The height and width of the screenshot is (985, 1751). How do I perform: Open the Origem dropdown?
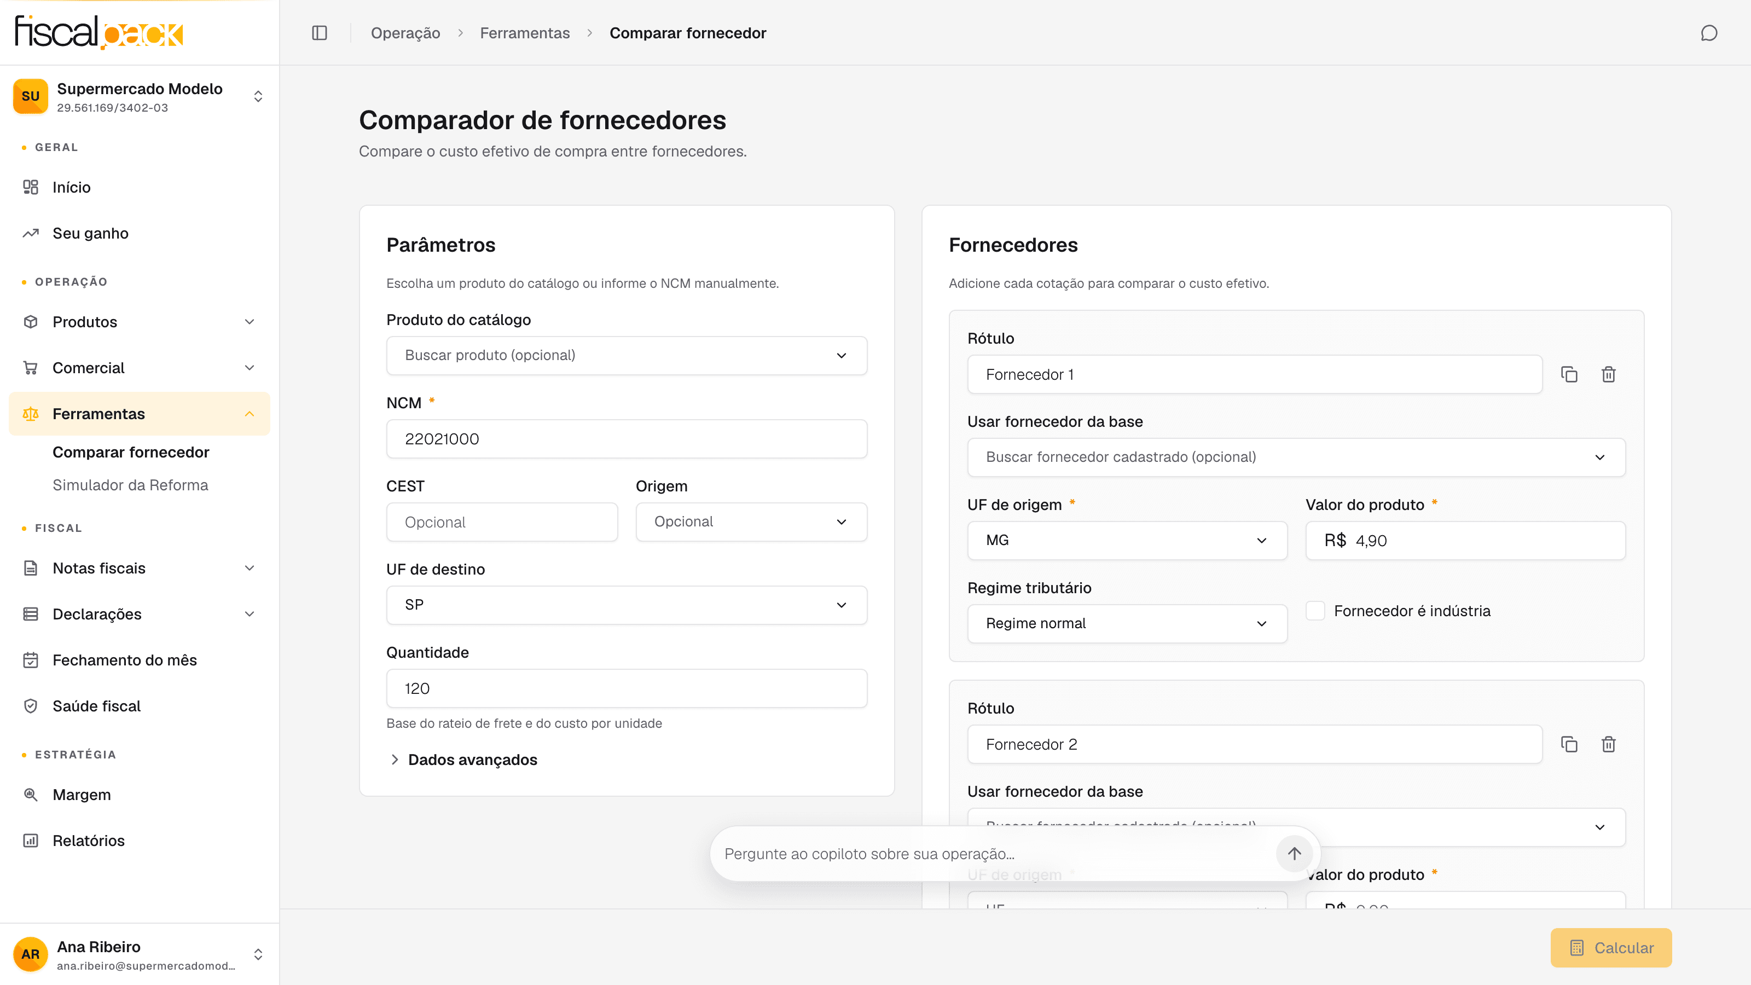pos(751,522)
